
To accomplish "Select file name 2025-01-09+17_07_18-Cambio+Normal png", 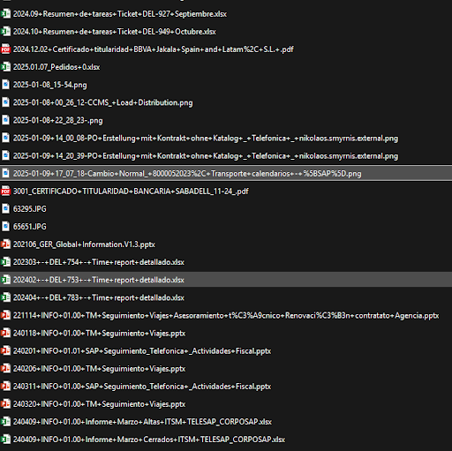I will [x=187, y=173].
